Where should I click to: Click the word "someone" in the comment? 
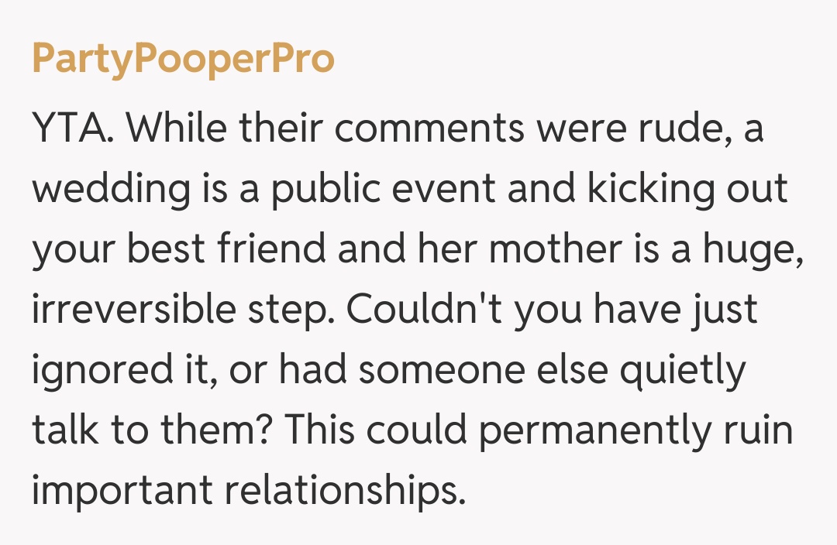coord(401,371)
